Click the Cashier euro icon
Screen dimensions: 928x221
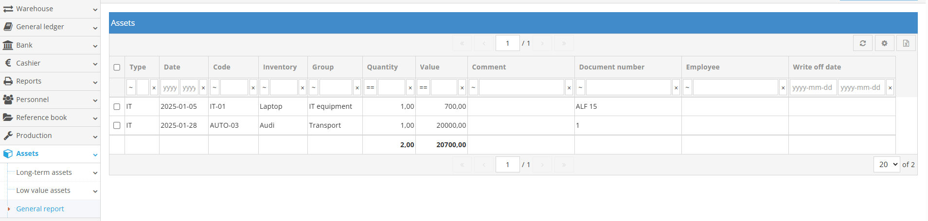[8, 63]
